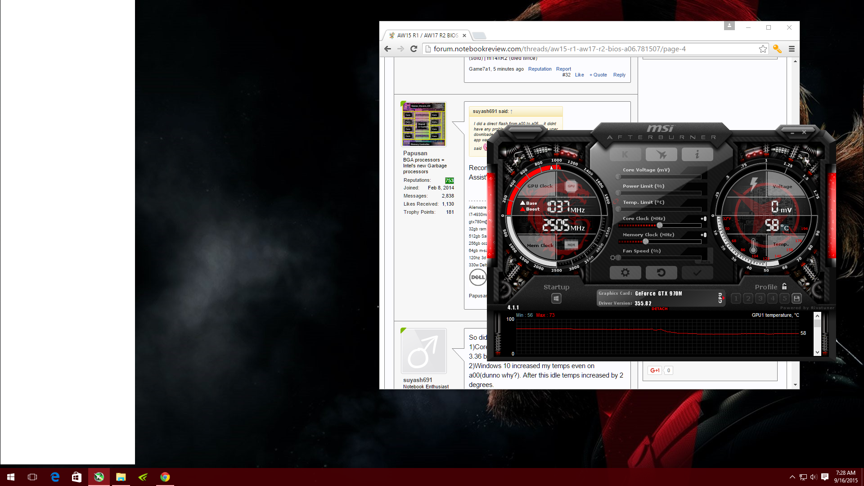Click the graph scrollbar up arrow
This screenshot has height=486, width=864.
coord(817,316)
